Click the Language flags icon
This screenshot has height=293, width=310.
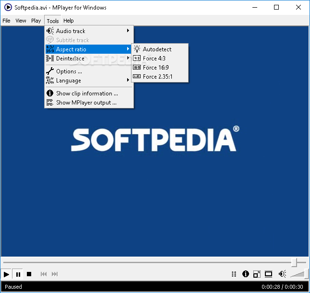(x=50, y=80)
